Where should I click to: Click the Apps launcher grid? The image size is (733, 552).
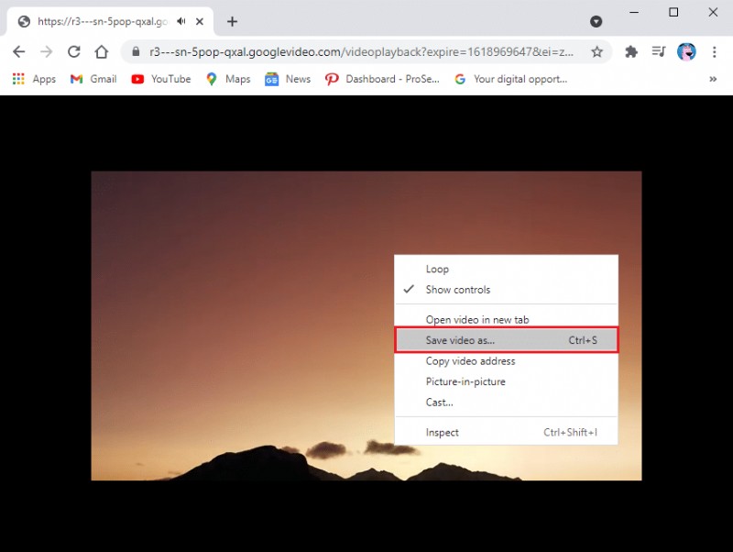(16, 79)
